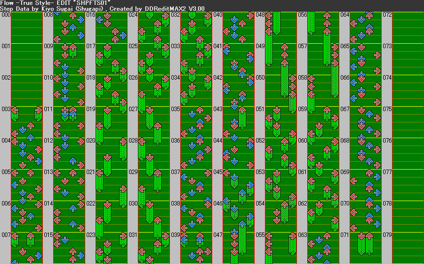The height and width of the screenshot is (264, 424).
Task: Select measure label 037
Action: click(x=175, y=172)
